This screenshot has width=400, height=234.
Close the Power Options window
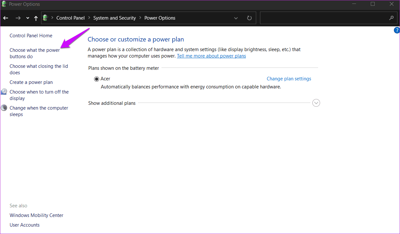pyautogui.click(x=391, y=4)
